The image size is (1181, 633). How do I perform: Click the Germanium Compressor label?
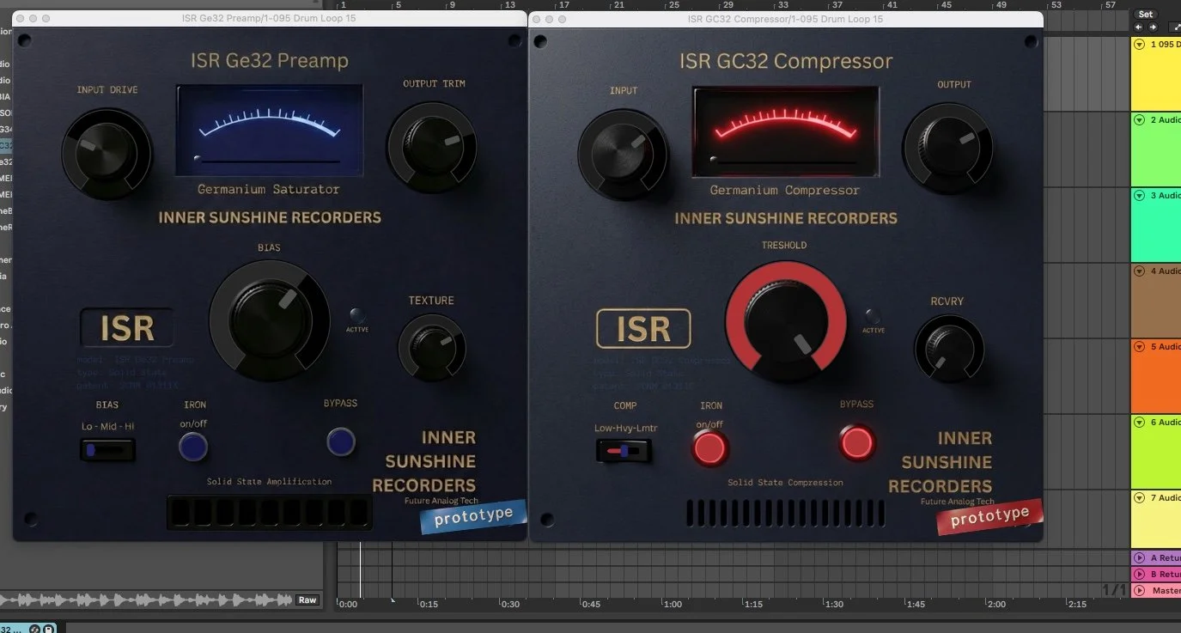785,190
